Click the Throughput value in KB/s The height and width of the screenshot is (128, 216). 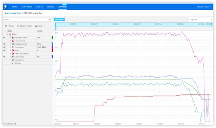41,47
